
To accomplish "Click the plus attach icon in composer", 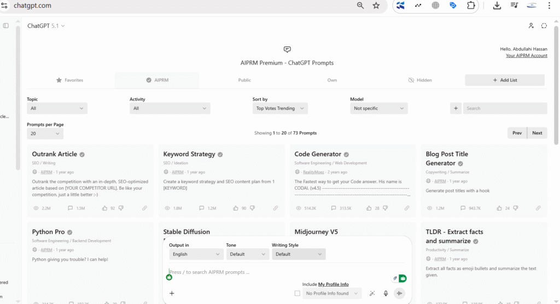I will (x=172, y=293).
